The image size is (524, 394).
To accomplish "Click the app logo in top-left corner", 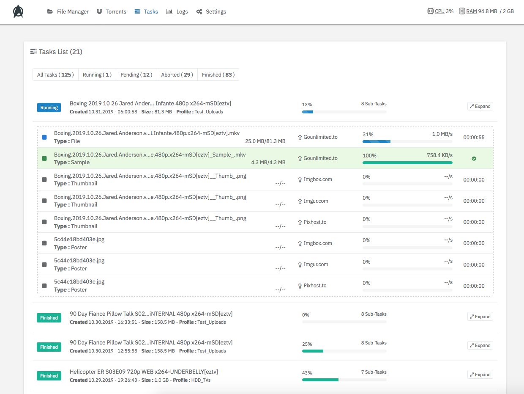I will (x=18, y=11).
